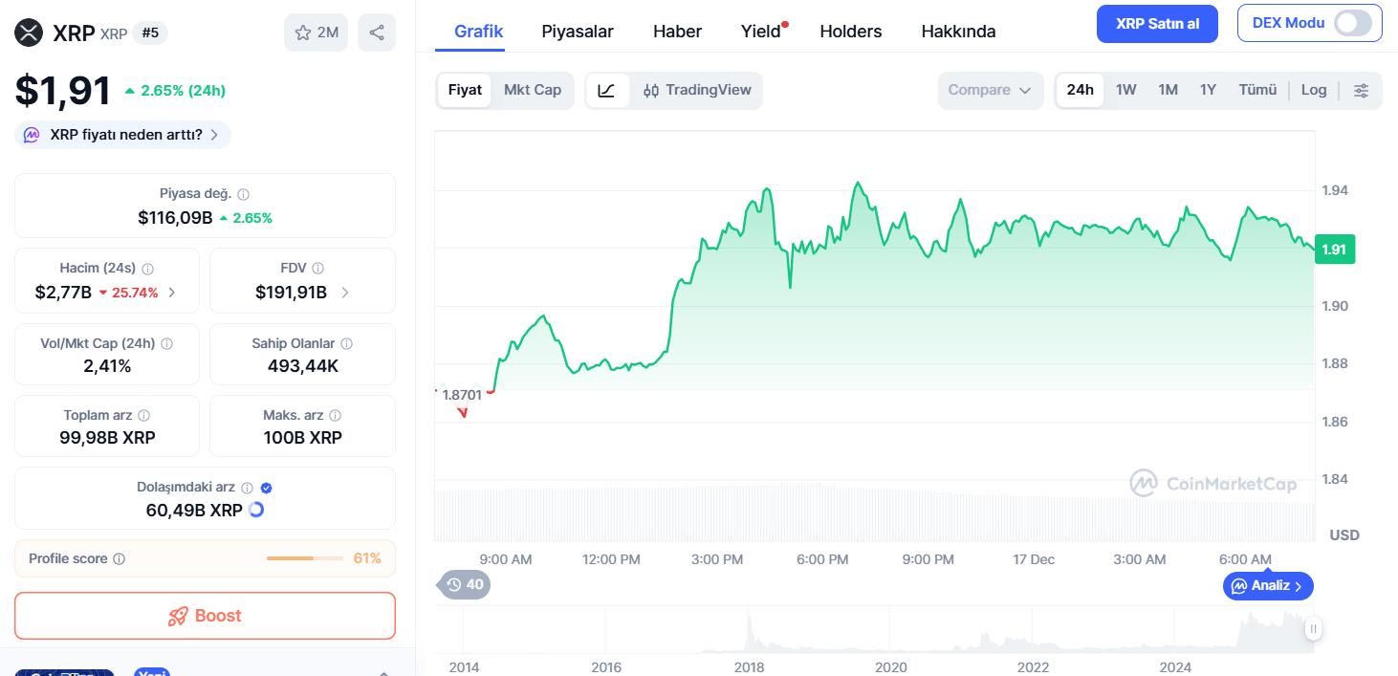Click XRP Satın al button

tap(1157, 24)
